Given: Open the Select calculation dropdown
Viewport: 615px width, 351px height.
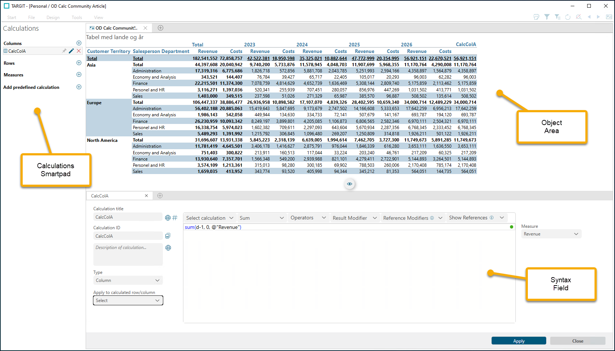Looking at the screenshot, I should [210, 218].
